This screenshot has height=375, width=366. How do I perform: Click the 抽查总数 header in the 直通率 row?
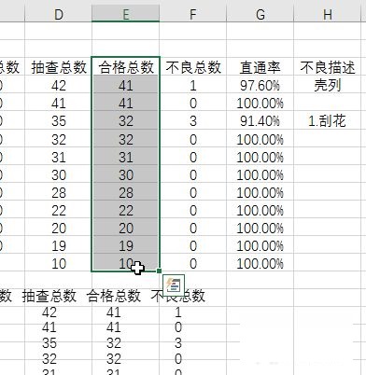[x=59, y=67]
